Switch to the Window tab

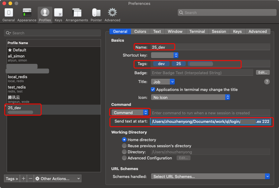[175, 32]
